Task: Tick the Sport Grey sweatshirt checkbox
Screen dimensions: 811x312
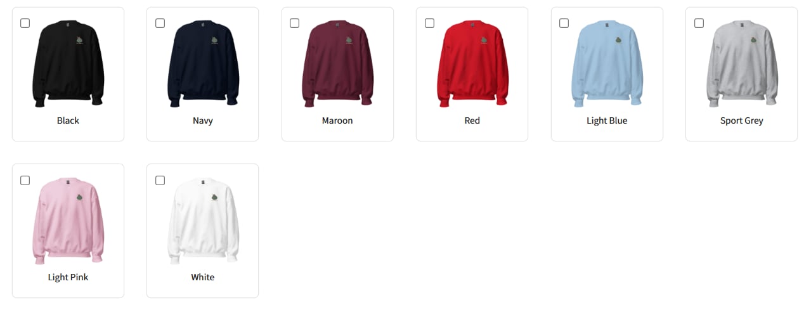Action: point(699,23)
